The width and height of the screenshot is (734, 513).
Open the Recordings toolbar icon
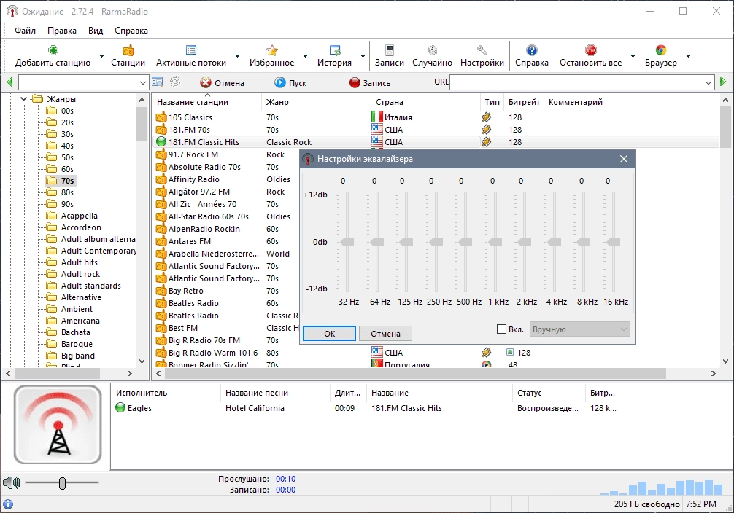pos(390,50)
